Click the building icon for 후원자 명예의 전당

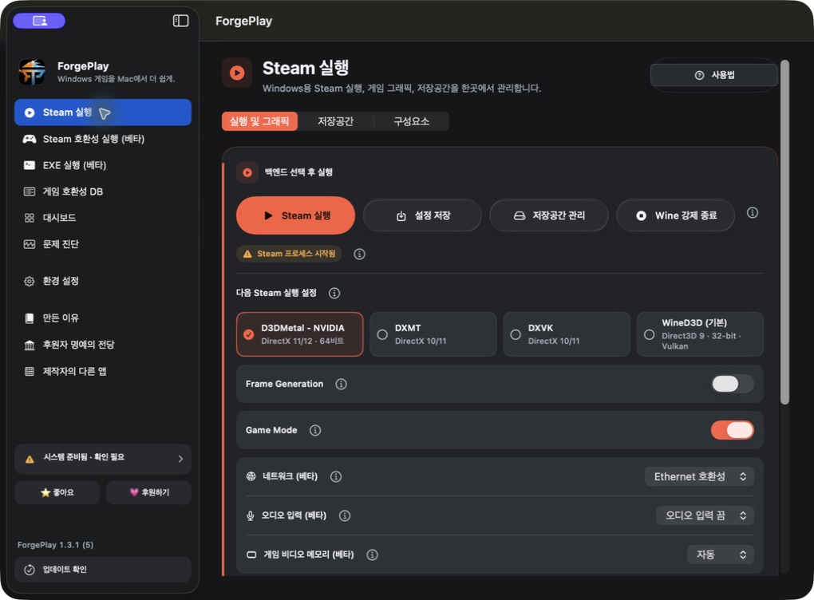tap(29, 345)
